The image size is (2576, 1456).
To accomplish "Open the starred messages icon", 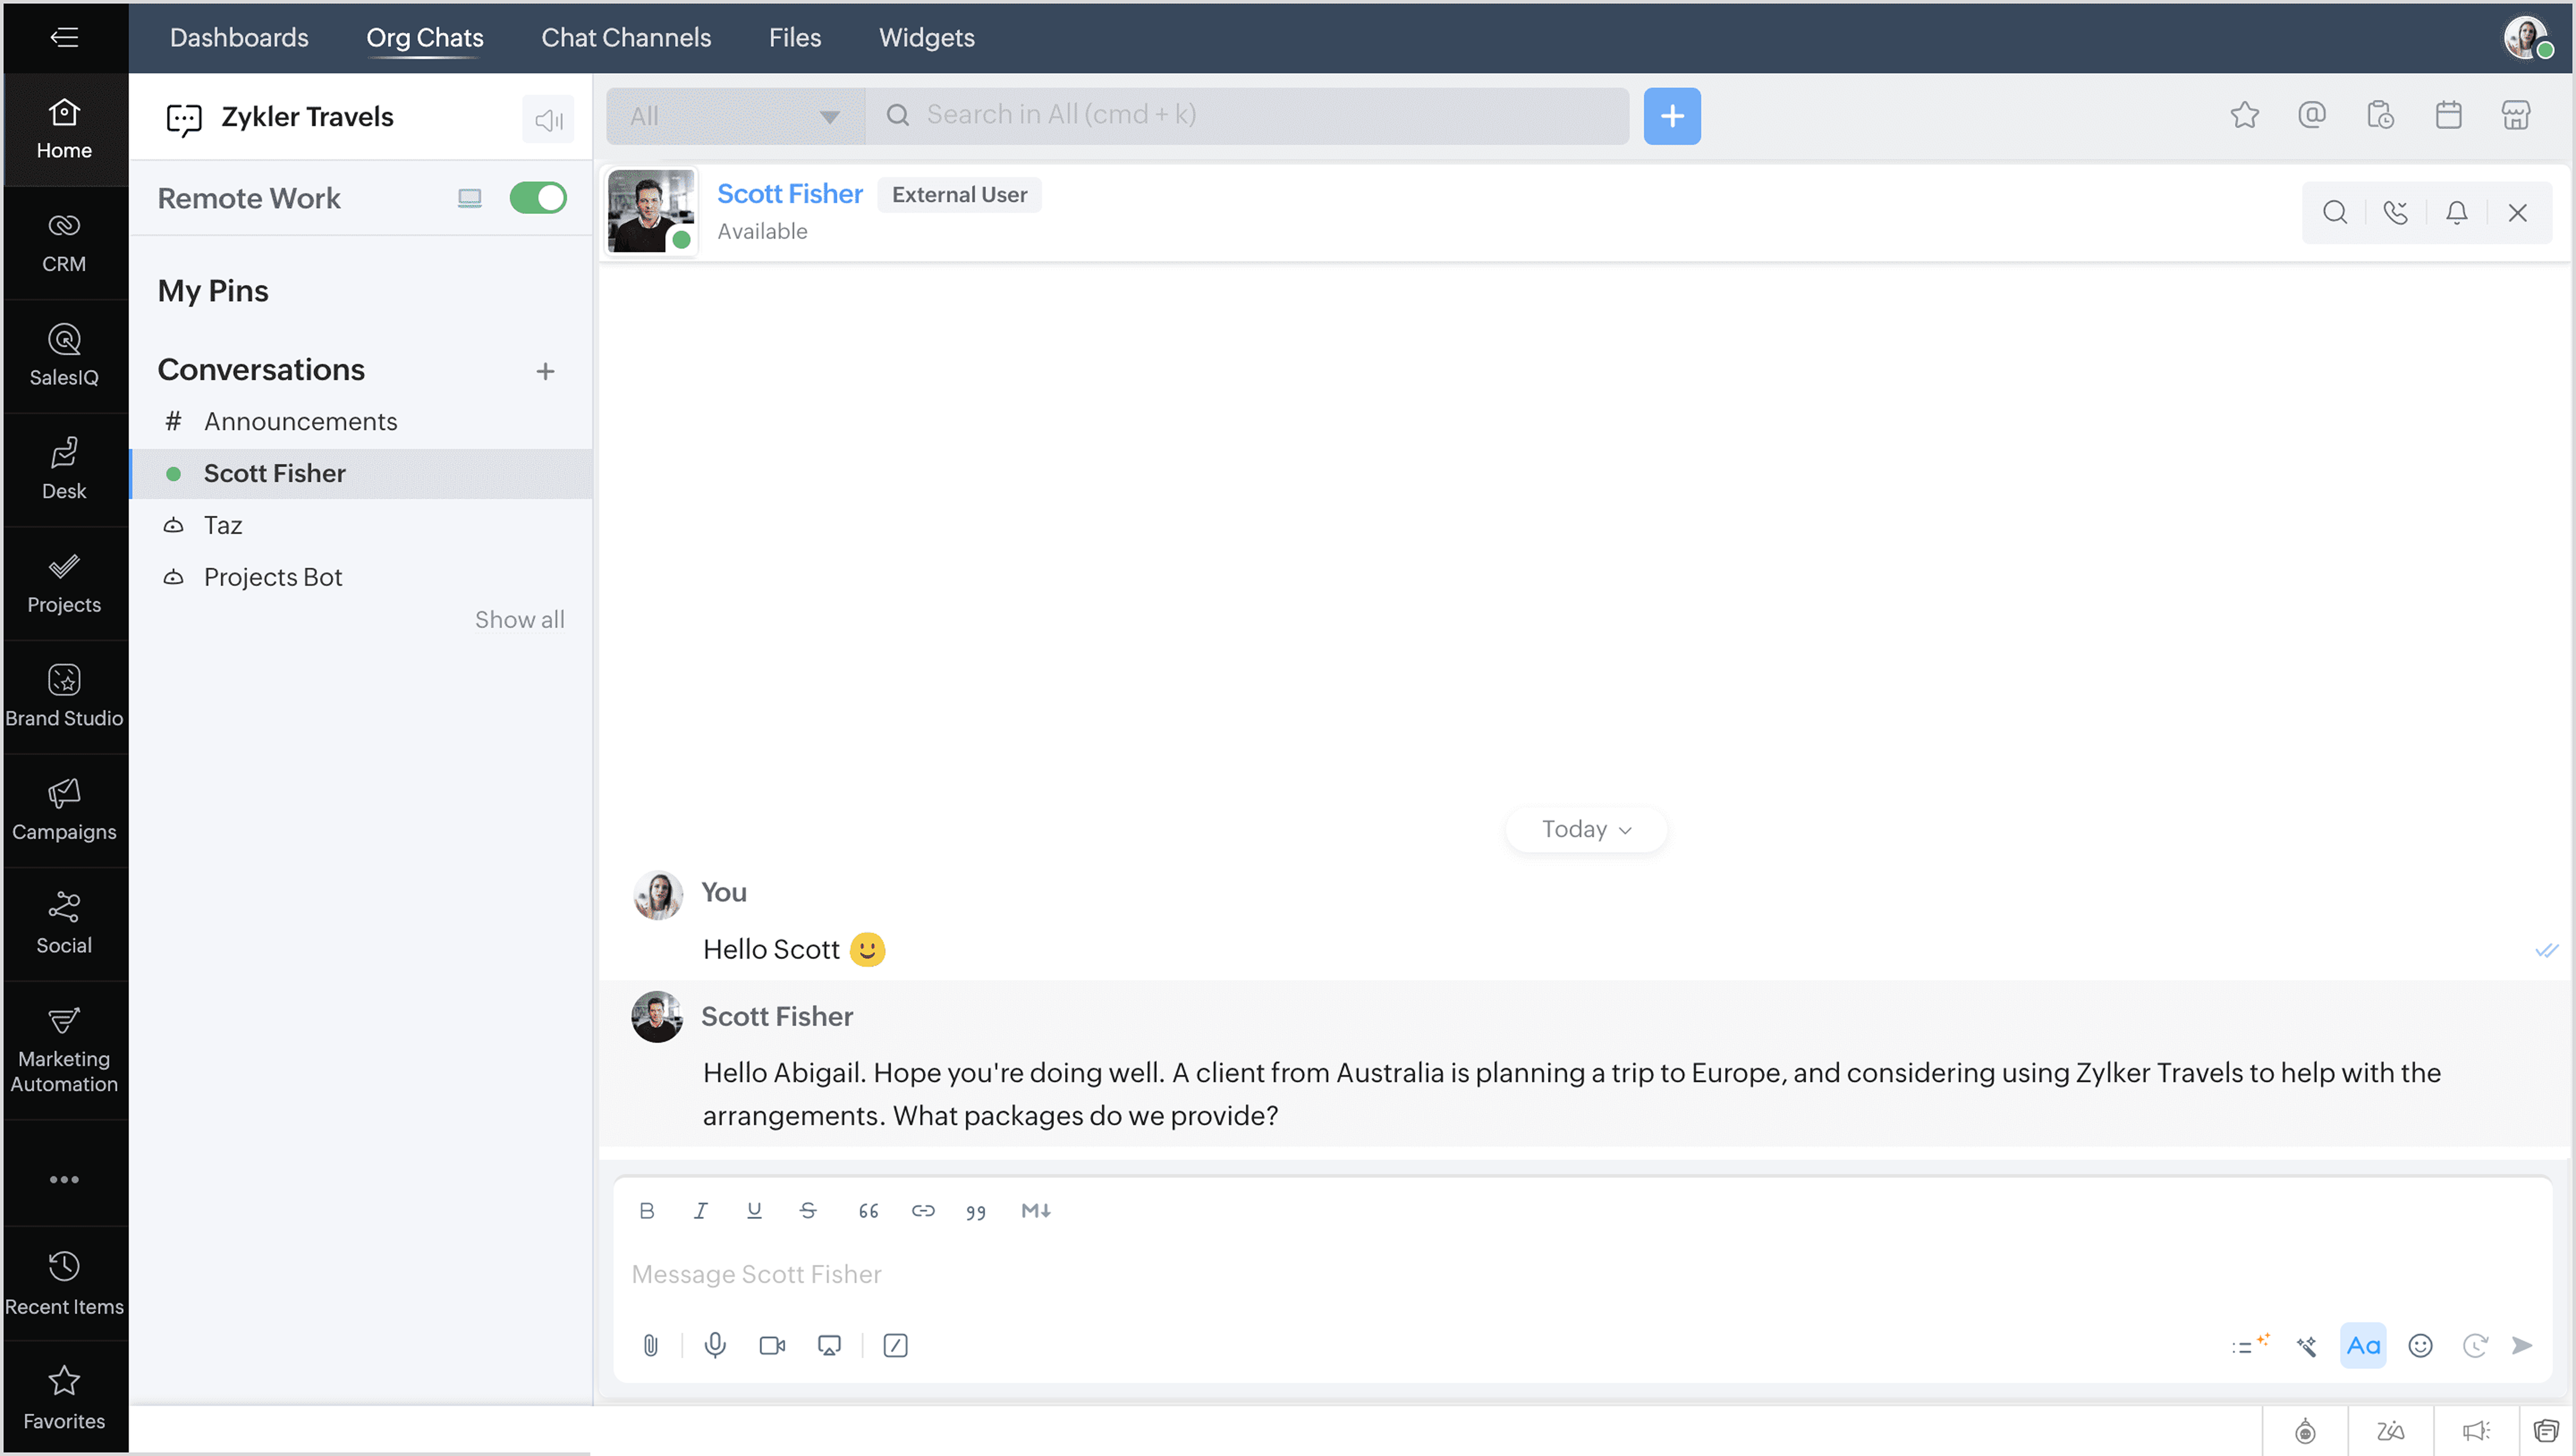I will pyautogui.click(x=2244, y=115).
